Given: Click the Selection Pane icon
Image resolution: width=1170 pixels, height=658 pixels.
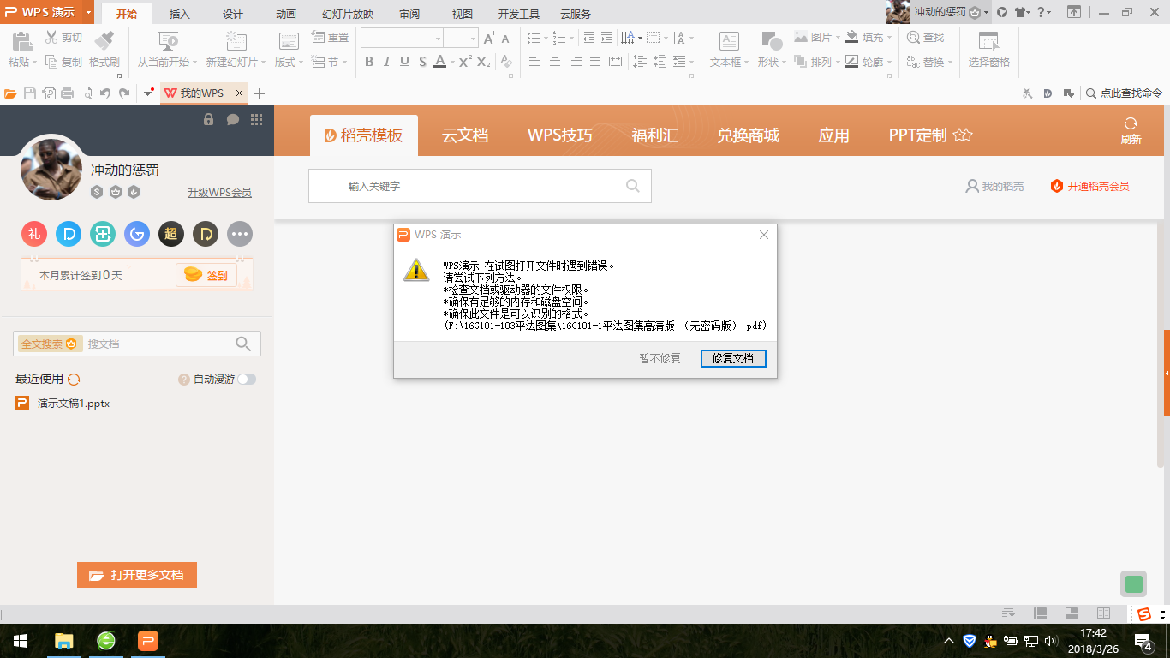Looking at the screenshot, I should coord(988,41).
